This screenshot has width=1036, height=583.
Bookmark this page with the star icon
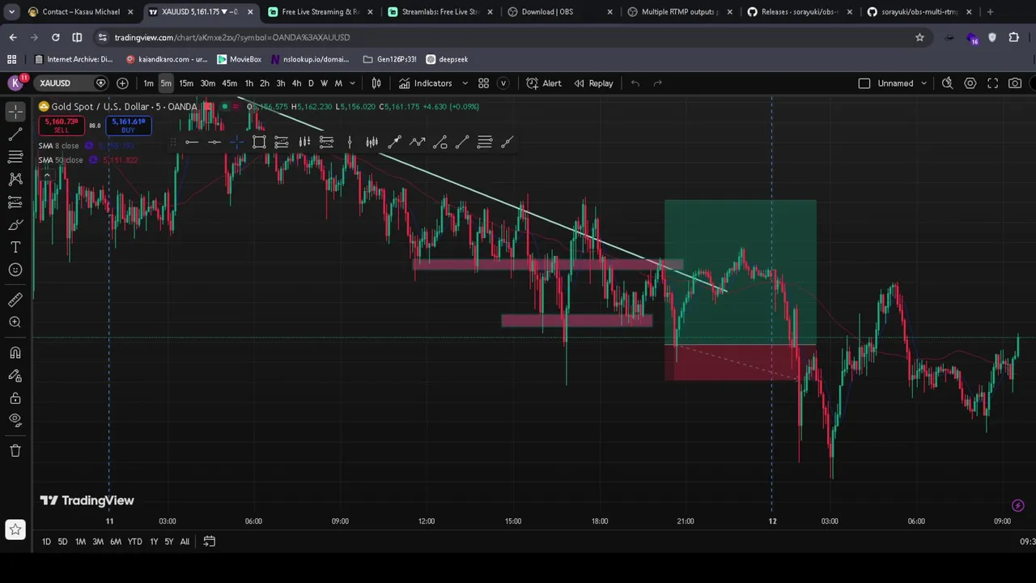click(919, 37)
